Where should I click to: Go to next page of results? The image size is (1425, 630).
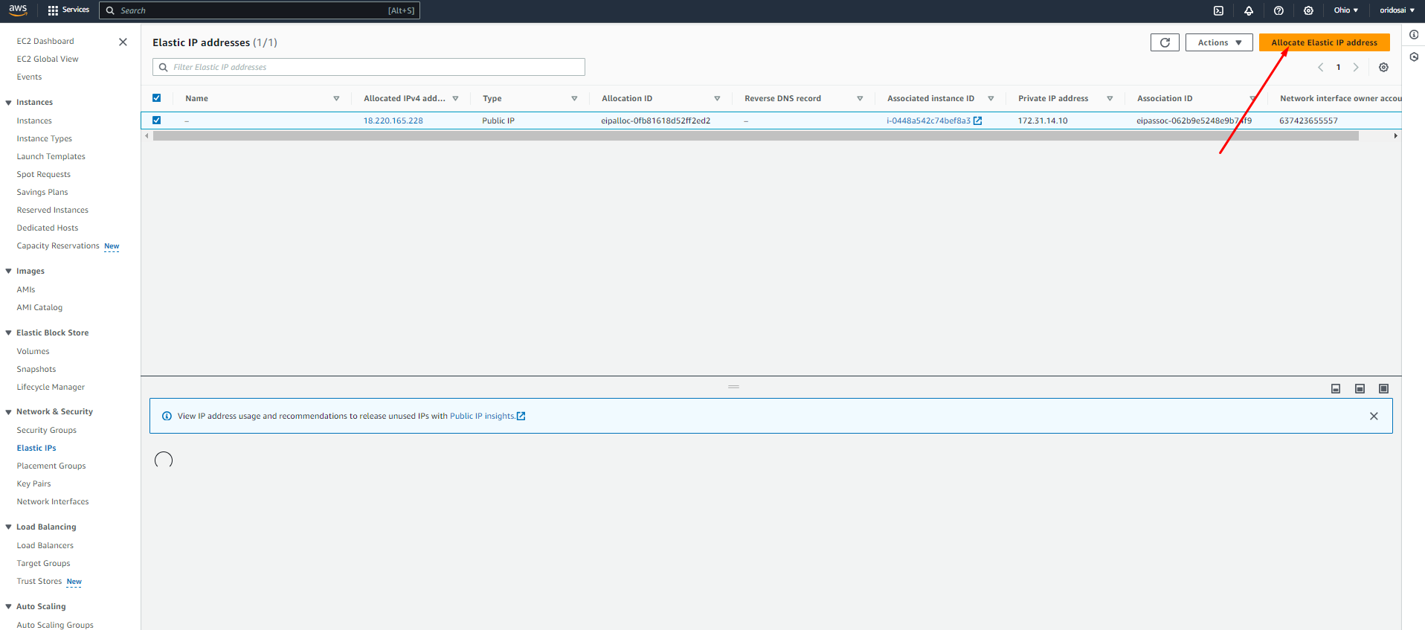(x=1356, y=67)
